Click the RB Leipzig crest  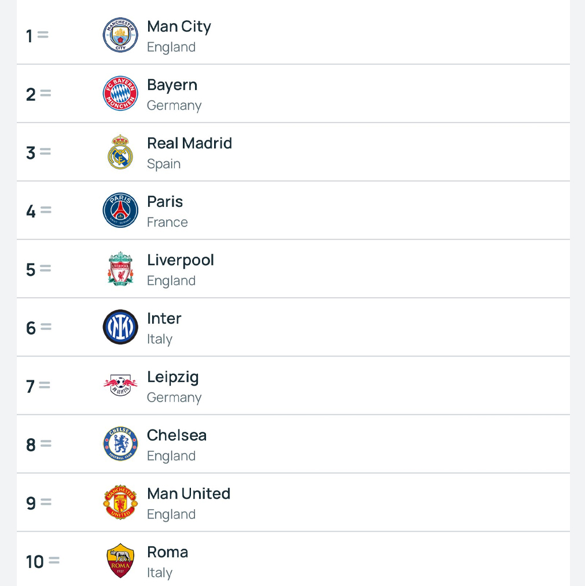[120, 385]
